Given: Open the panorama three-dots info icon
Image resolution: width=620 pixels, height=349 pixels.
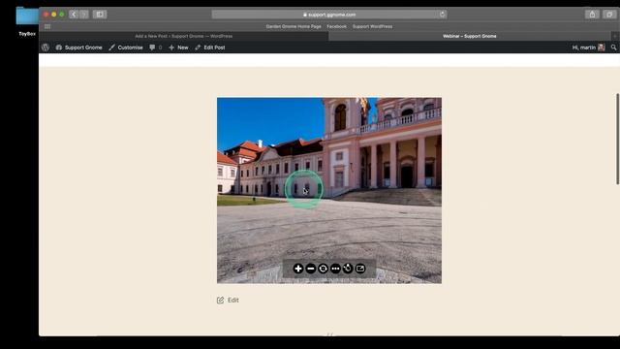Looking at the screenshot, I should tap(335, 269).
